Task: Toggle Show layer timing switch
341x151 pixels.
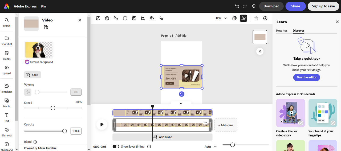Action: pos(116,146)
